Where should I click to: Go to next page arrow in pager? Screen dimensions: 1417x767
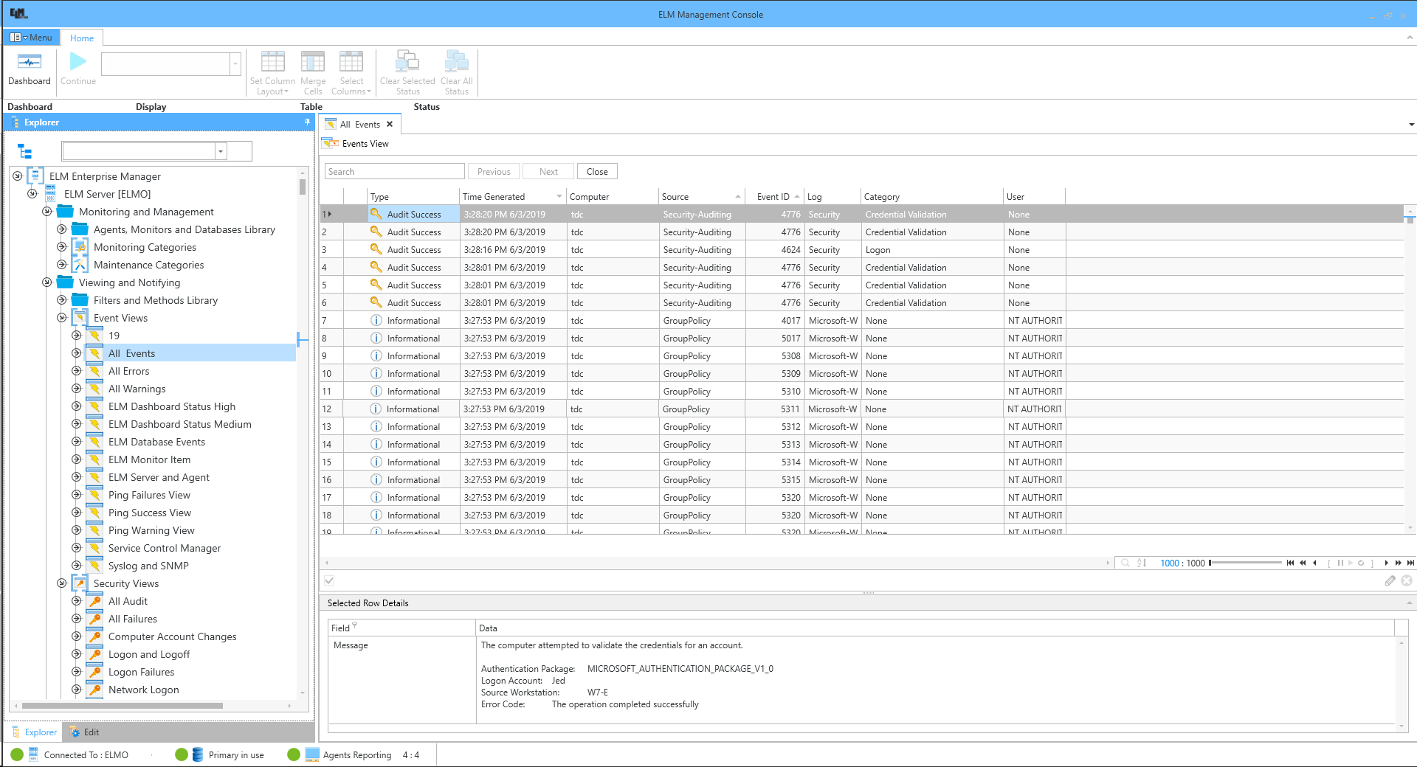pyautogui.click(x=1387, y=563)
